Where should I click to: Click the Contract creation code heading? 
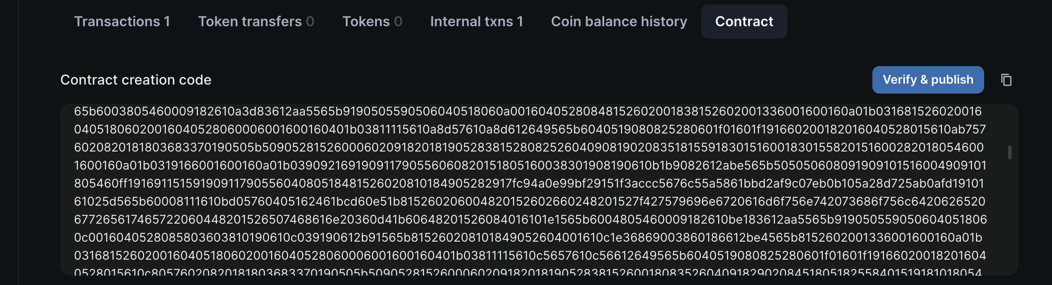(x=136, y=79)
